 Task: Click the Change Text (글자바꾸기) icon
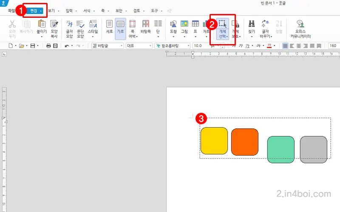click(265, 24)
